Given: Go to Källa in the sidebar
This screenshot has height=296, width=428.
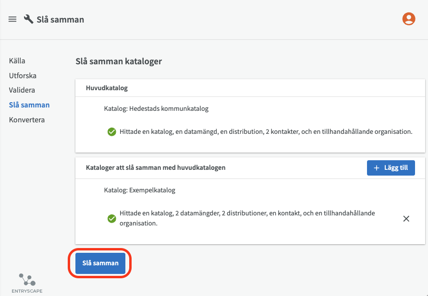Looking at the screenshot, I should click(17, 61).
